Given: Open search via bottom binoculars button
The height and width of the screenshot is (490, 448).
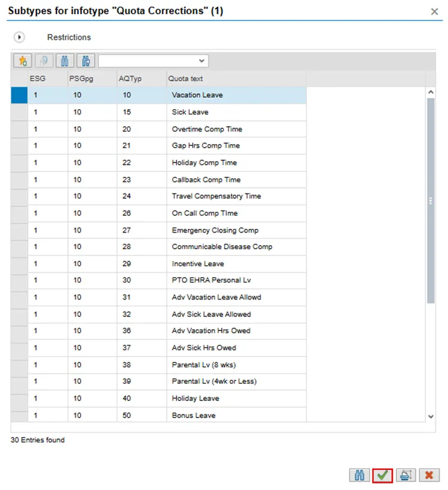Looking at the screenshot, I should click(x=360, y=475).
